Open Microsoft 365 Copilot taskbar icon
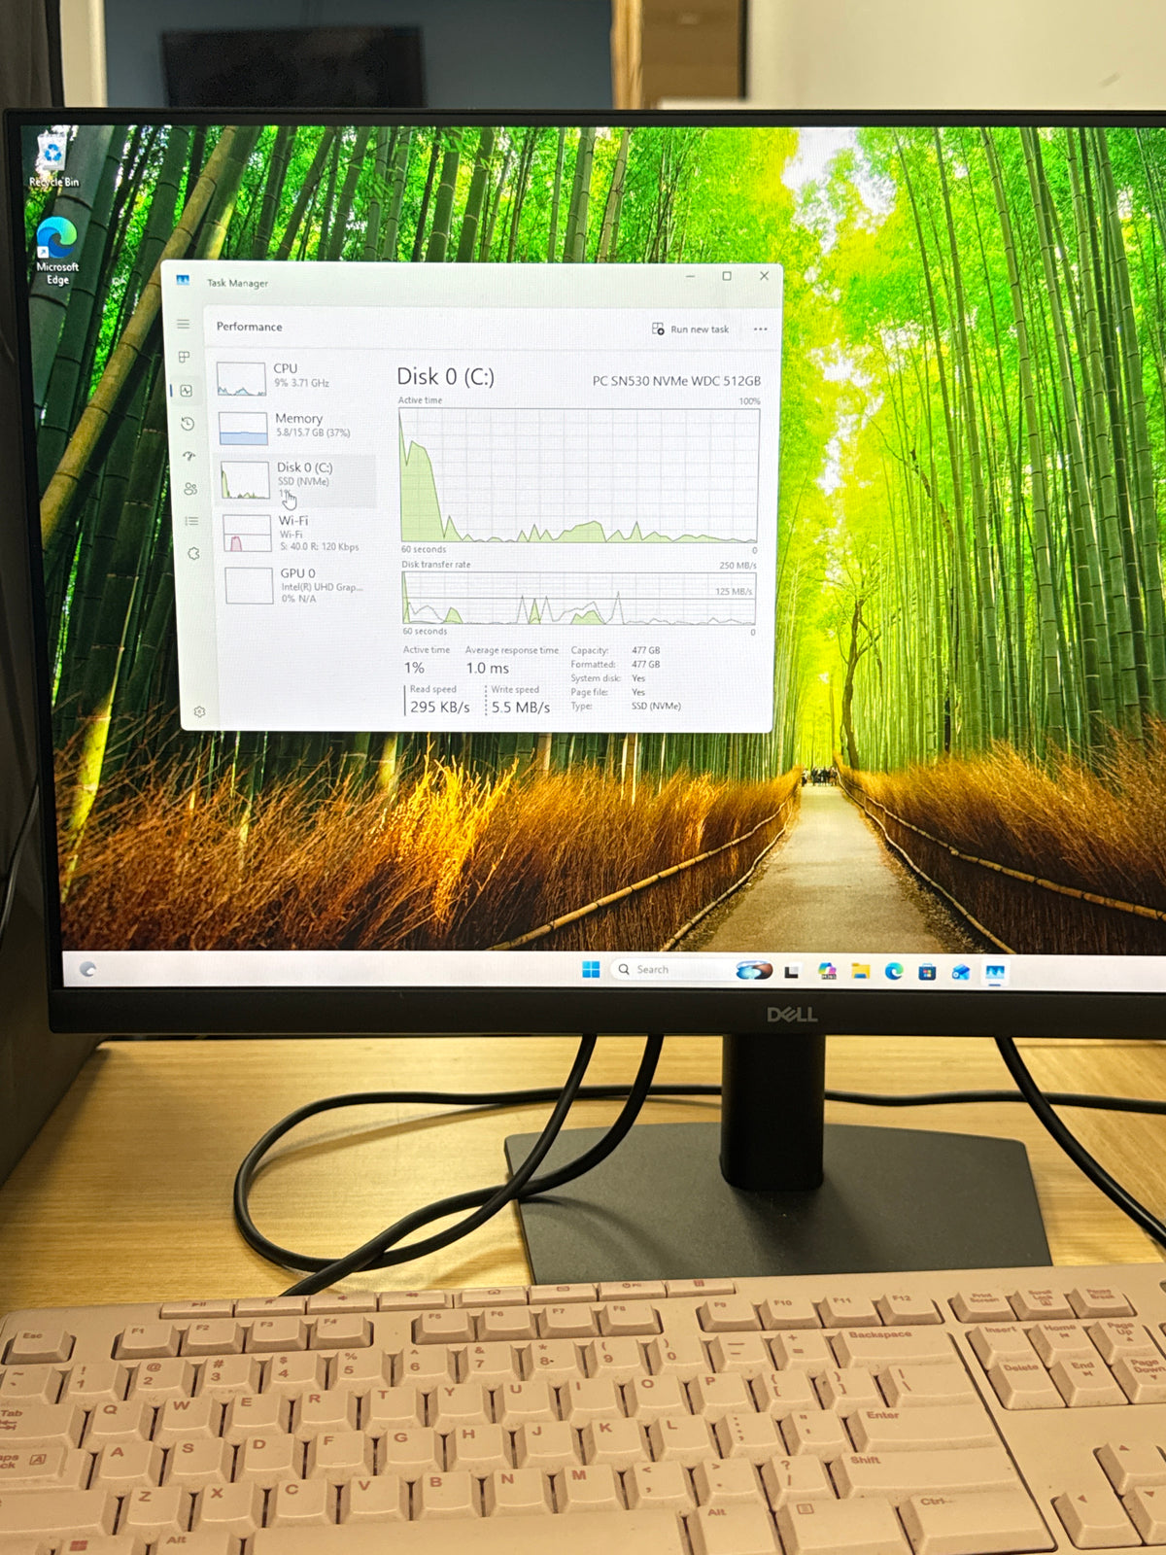The height and width of the screenshot is (1555, 1166). (827, 971)
